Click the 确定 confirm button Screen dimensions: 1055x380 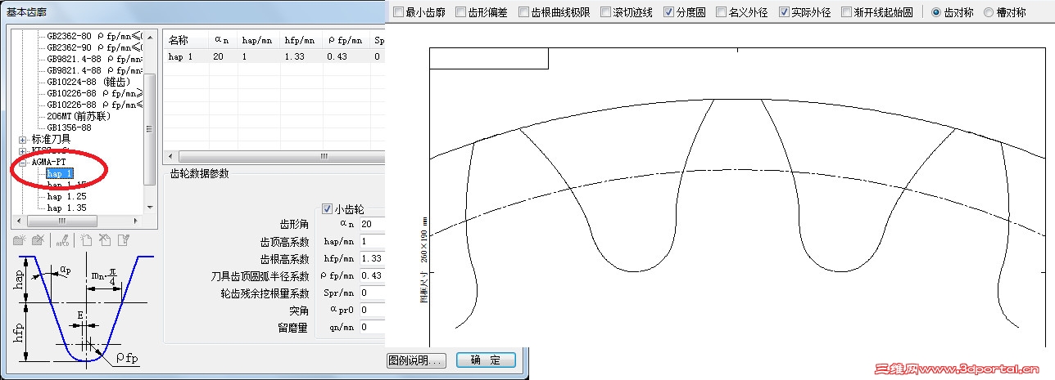click(x=486, y=360)
